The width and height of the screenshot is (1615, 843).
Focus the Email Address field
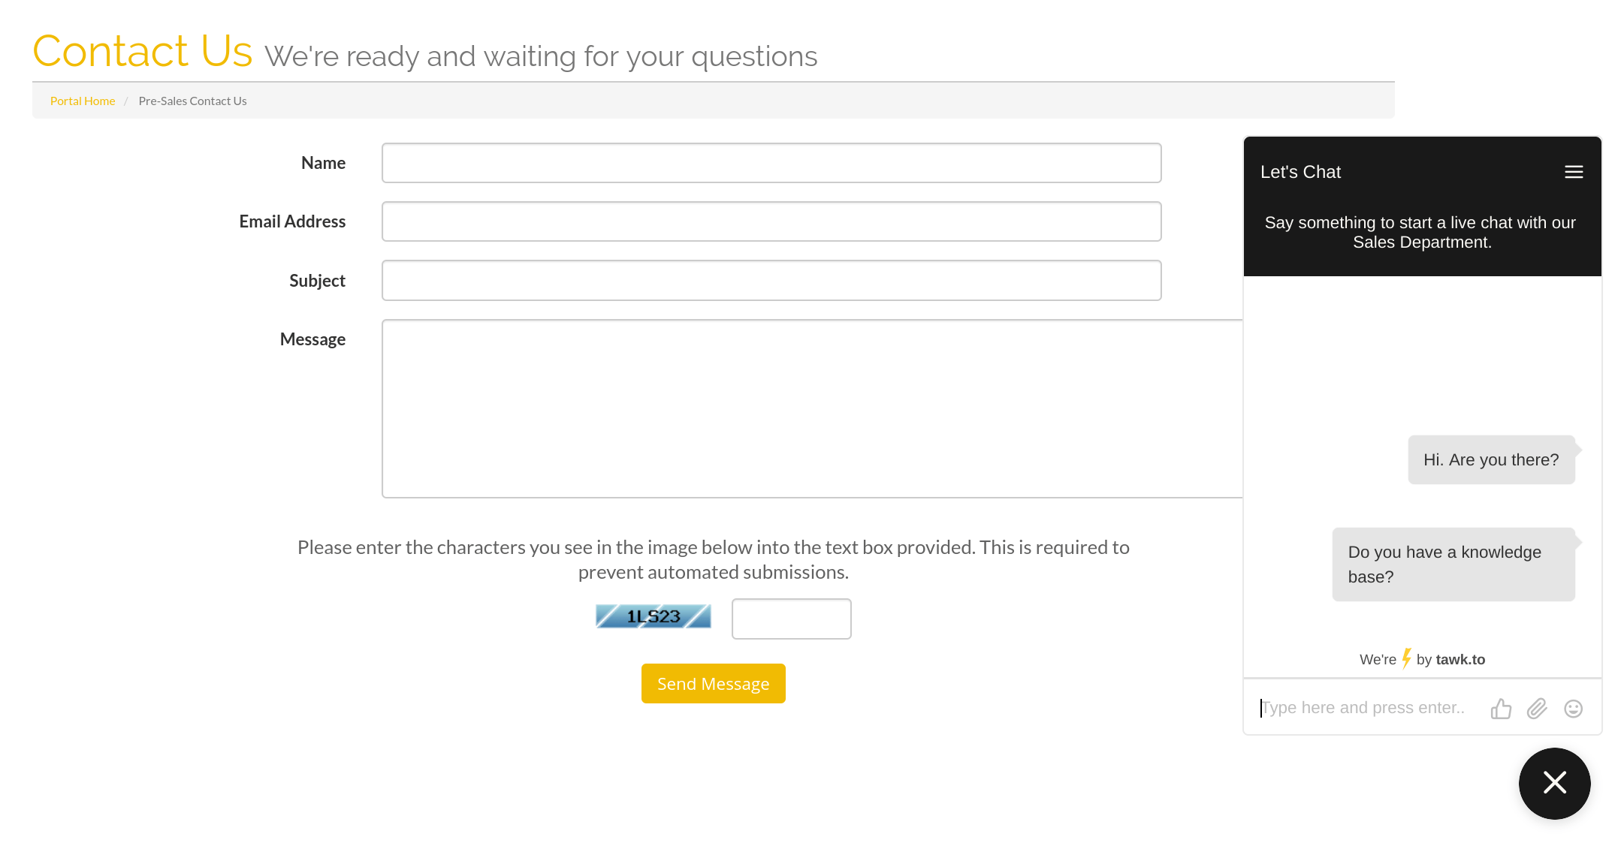[771, 221]
